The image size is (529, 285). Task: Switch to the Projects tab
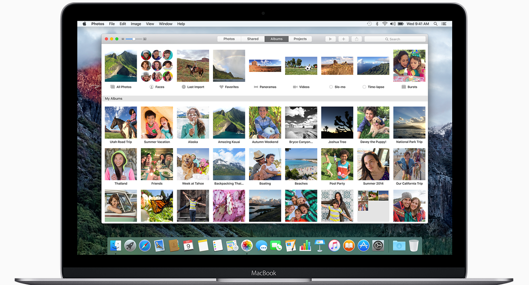[x=300, y=39]
